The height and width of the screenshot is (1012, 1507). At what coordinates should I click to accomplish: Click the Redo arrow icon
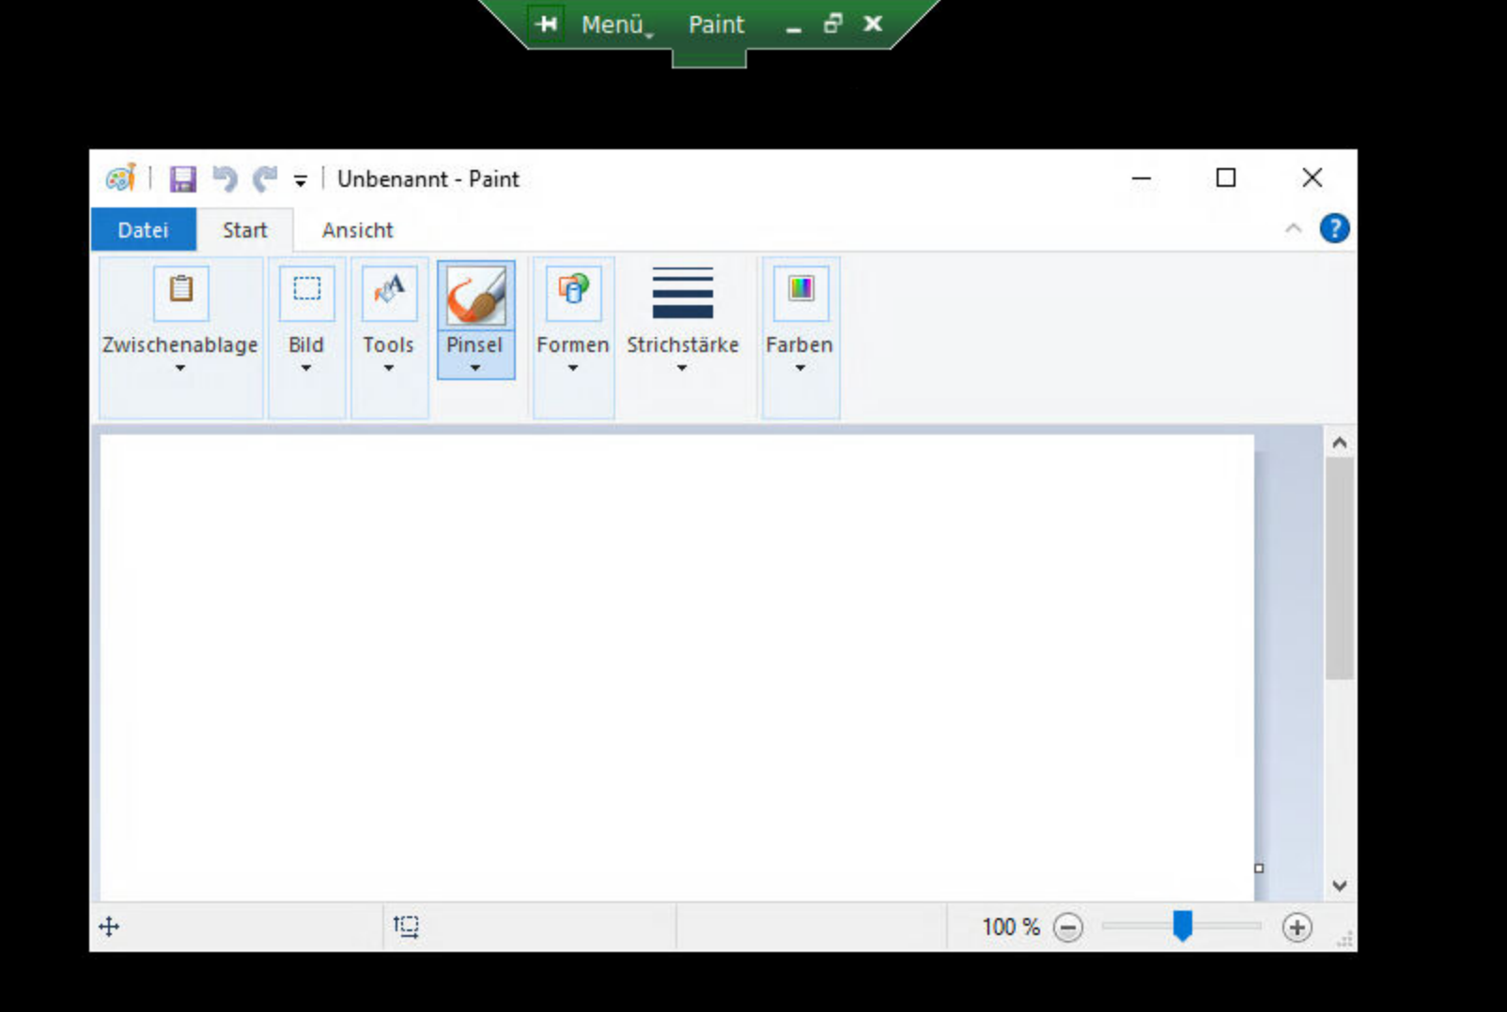(x=265, y=178)
